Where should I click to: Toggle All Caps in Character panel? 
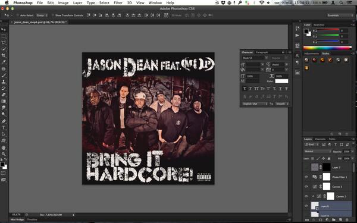[x=256, y=89]
